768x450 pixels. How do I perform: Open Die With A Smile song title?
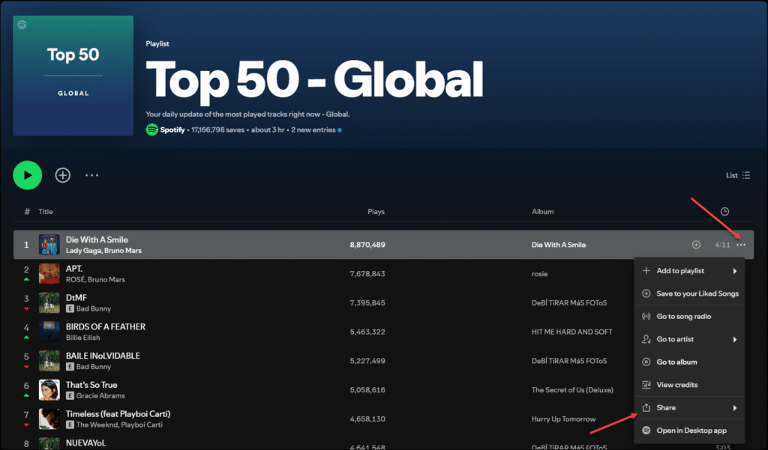(97, 240)
